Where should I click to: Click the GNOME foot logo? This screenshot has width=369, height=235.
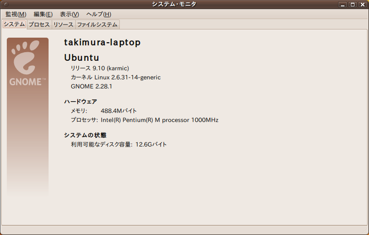[26, 57]
